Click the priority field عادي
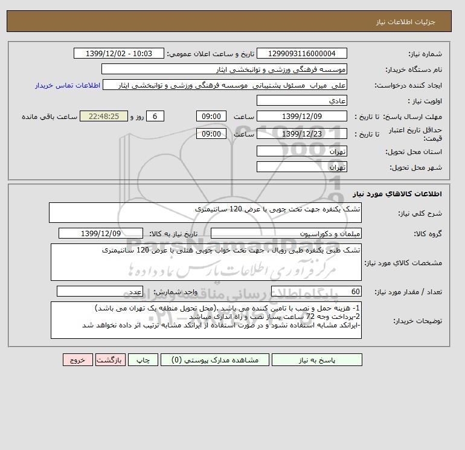The image size is (465, 450). point(301,100)
